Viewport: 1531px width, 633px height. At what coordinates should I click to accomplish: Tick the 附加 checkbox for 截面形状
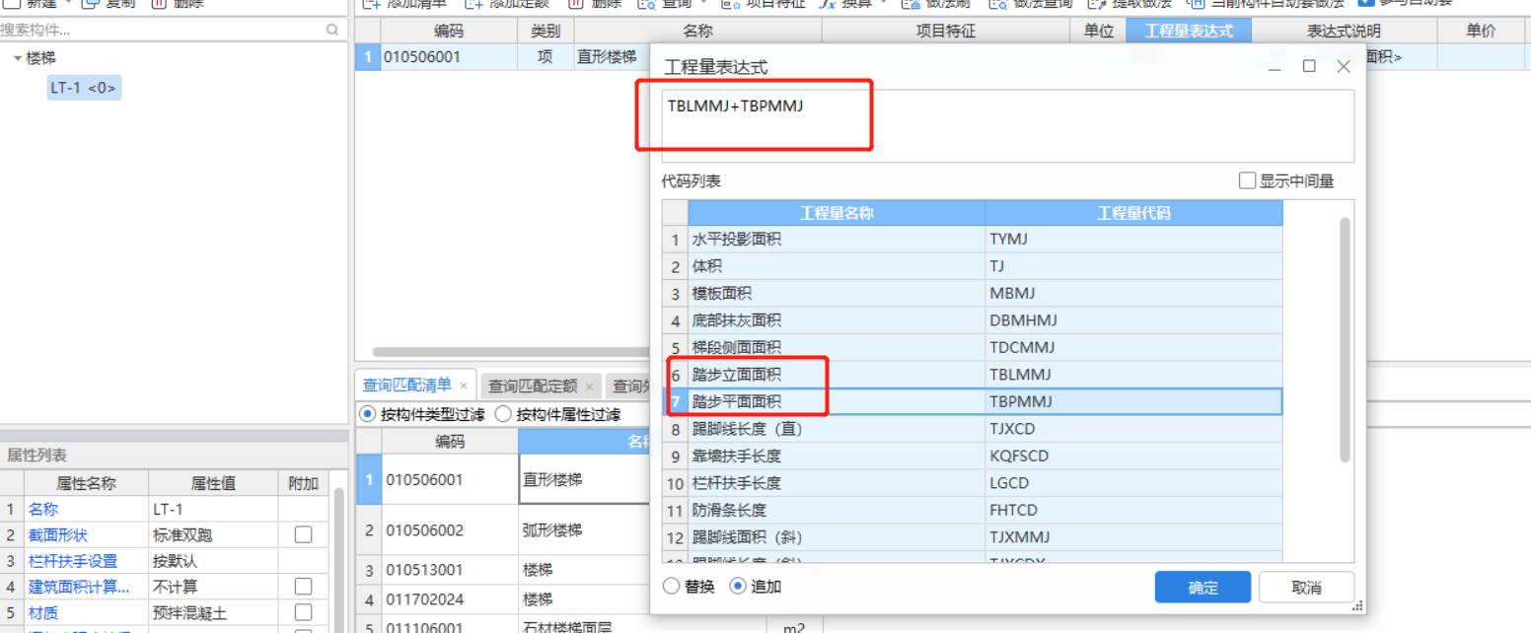303,534
